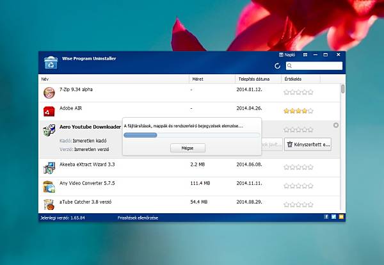384x265 pixels.
Task: Click aTube Catcher 3.8 verzió name
Action: 85,202
